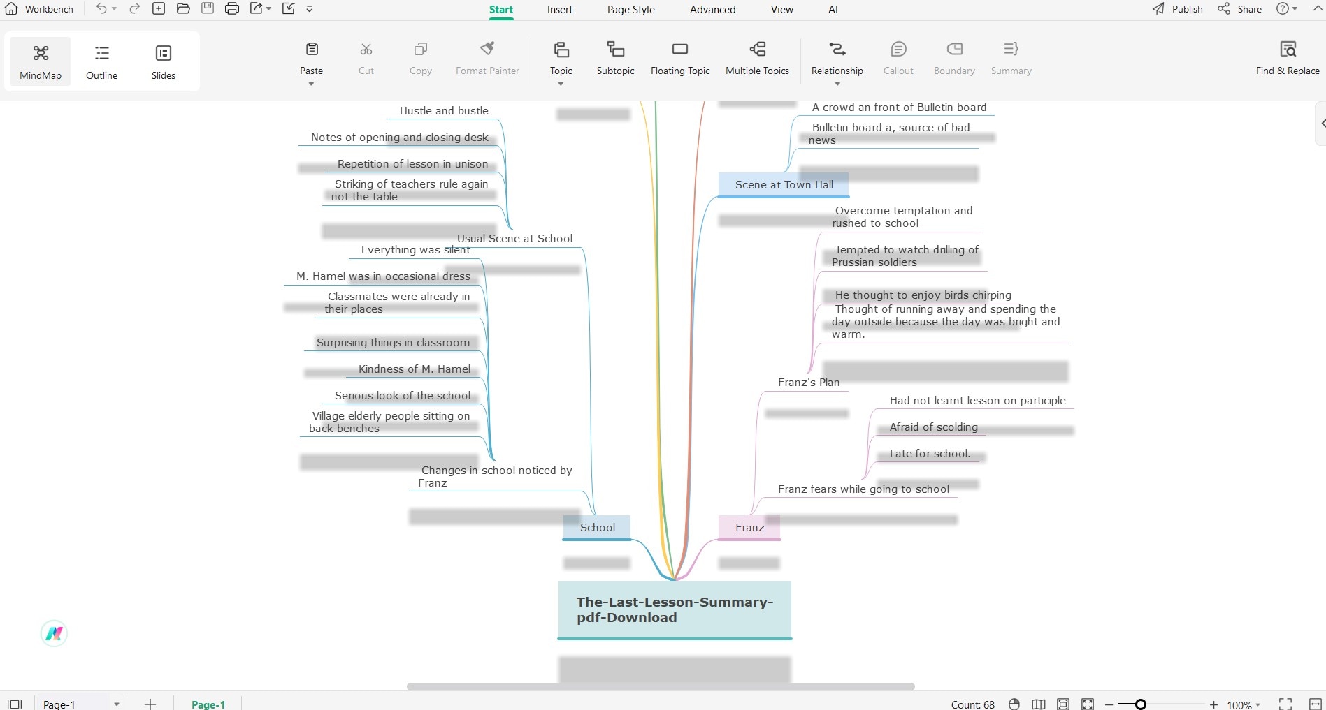Select the central topic The-Last-Lesson-Summary-pdf-Download
Image resolution: width=1326 pixels, height=710 pixels.
tap(675, 609)
